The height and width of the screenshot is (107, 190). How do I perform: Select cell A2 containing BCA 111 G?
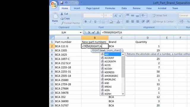click(68, 46)
